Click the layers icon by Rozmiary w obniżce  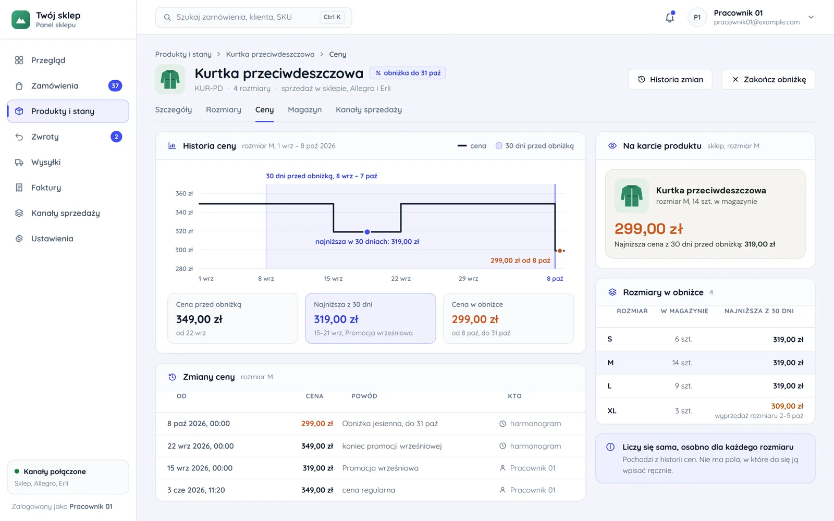tap(612, 292)
